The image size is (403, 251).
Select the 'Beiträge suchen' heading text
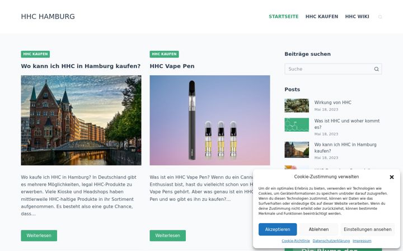pyautogui.click(x=307, y=54)
